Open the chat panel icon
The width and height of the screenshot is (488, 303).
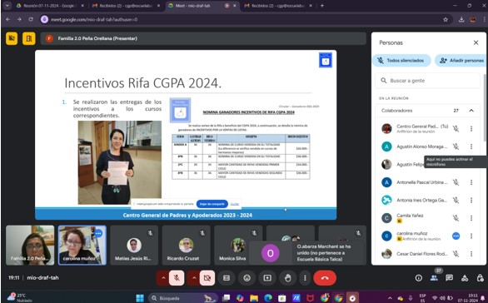[449, 278]
